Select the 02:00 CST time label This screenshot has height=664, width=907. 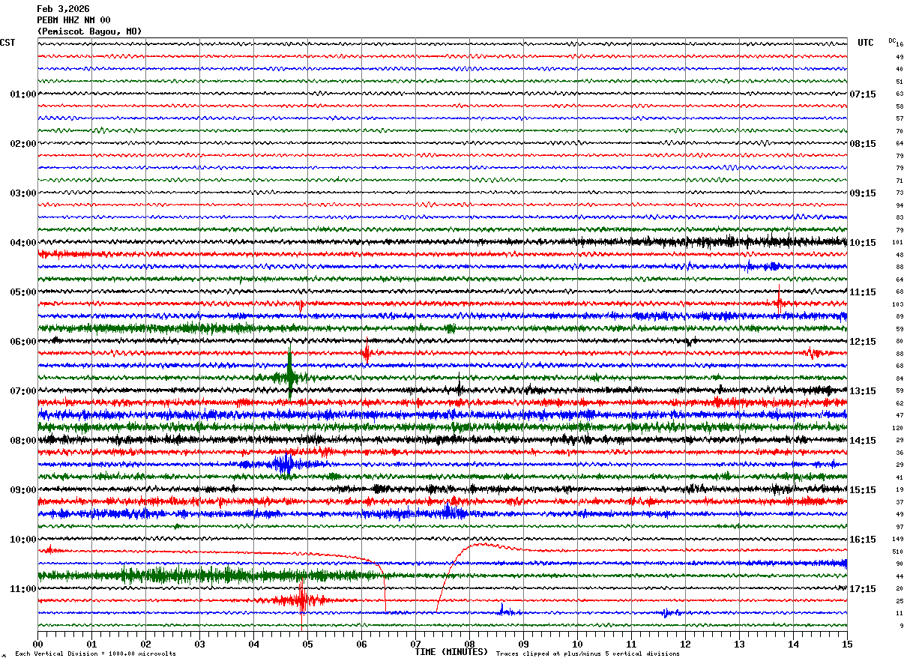click(23, 144)
